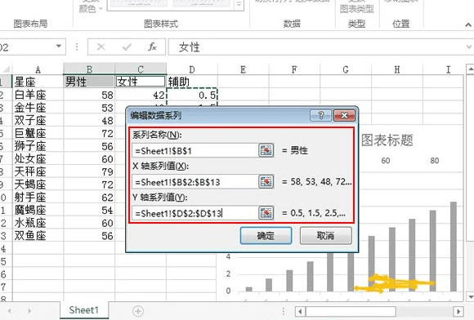Click the series name input field
Image resolution: width=474 pixels, height=320 pixels.
pyautogui.click(x=195, y=151)
